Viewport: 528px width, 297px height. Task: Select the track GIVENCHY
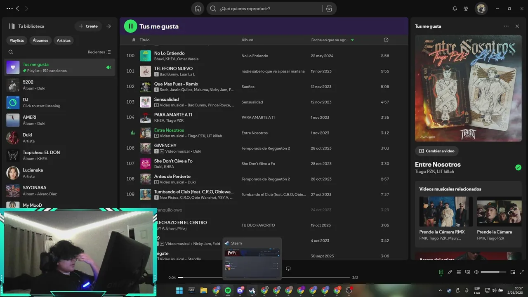click(165, 146)
